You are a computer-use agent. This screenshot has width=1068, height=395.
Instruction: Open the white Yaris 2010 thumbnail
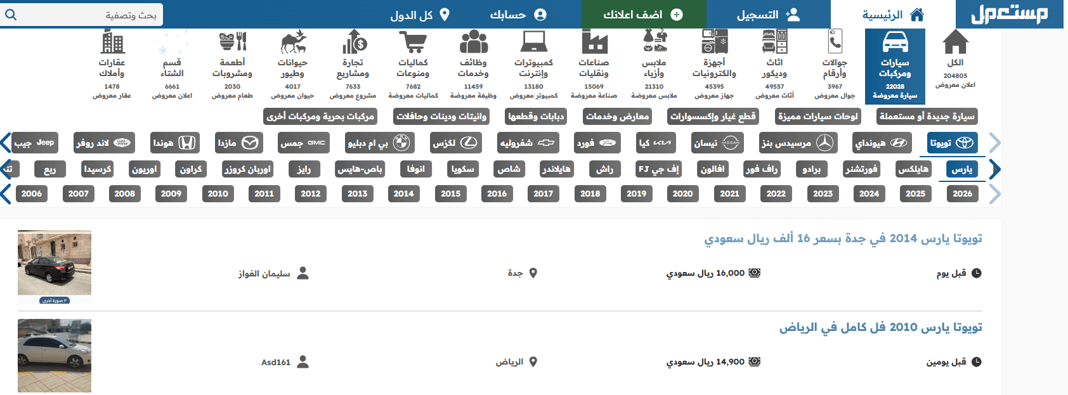[x=55, y=356]
